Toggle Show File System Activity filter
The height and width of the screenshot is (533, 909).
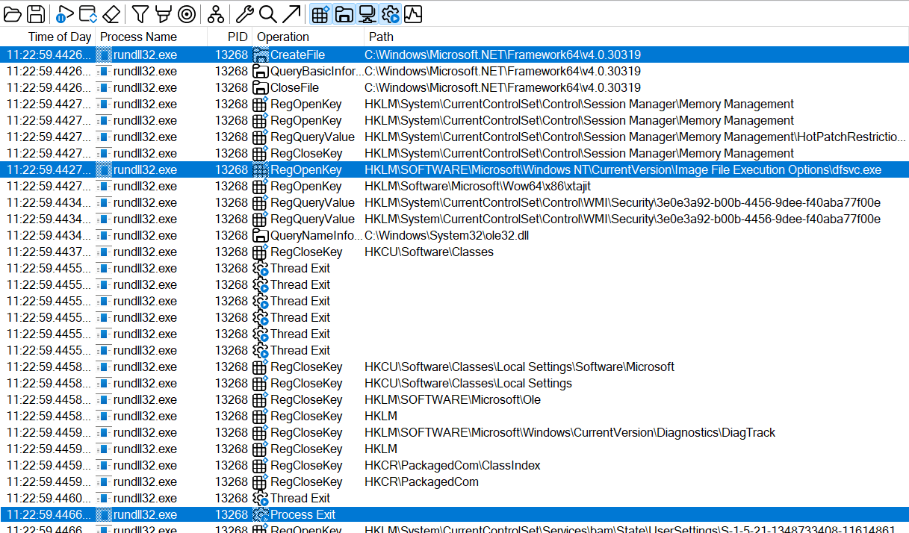(344, 13)
